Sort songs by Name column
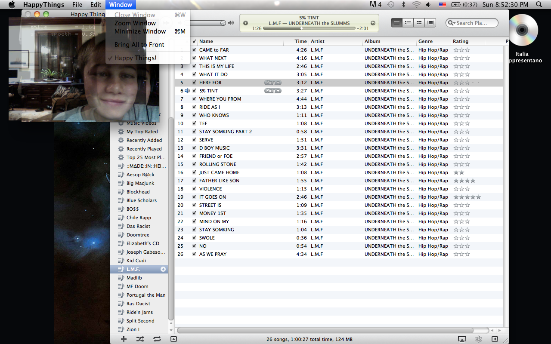The image size is (551, 344). point(240,41)
